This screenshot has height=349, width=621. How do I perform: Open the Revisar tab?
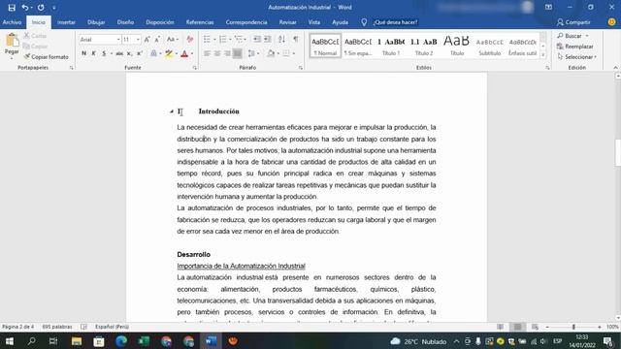(287, 22)
